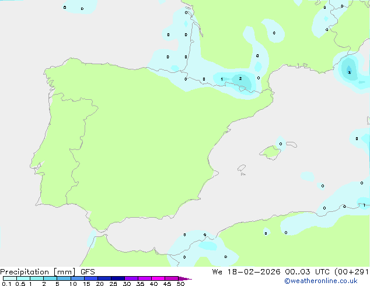
Task: Click the '0.1' legend scale label
Action: point(6,284)
